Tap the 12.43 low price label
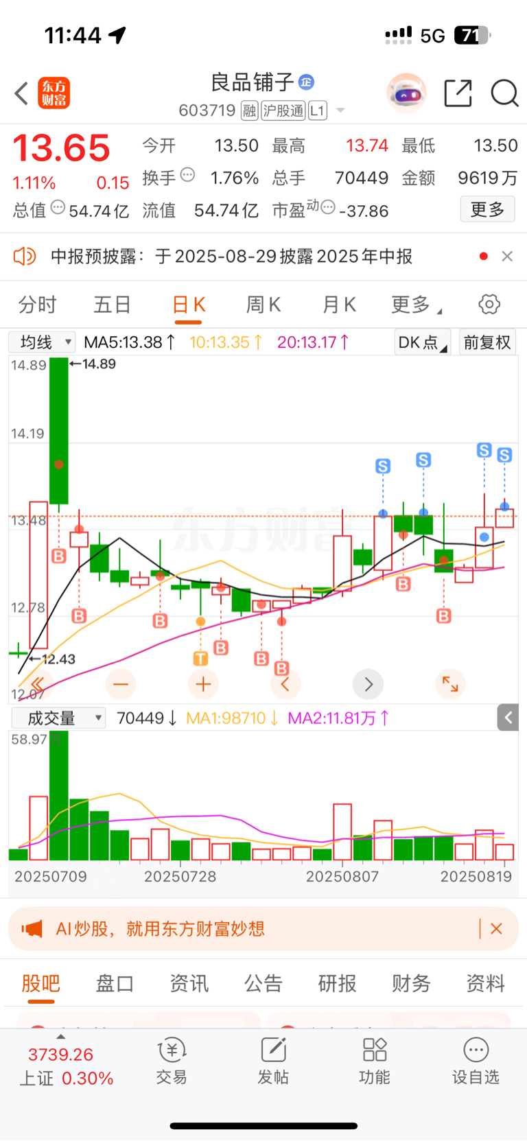This screenshot has width=527, height=1141. point(58,659)
